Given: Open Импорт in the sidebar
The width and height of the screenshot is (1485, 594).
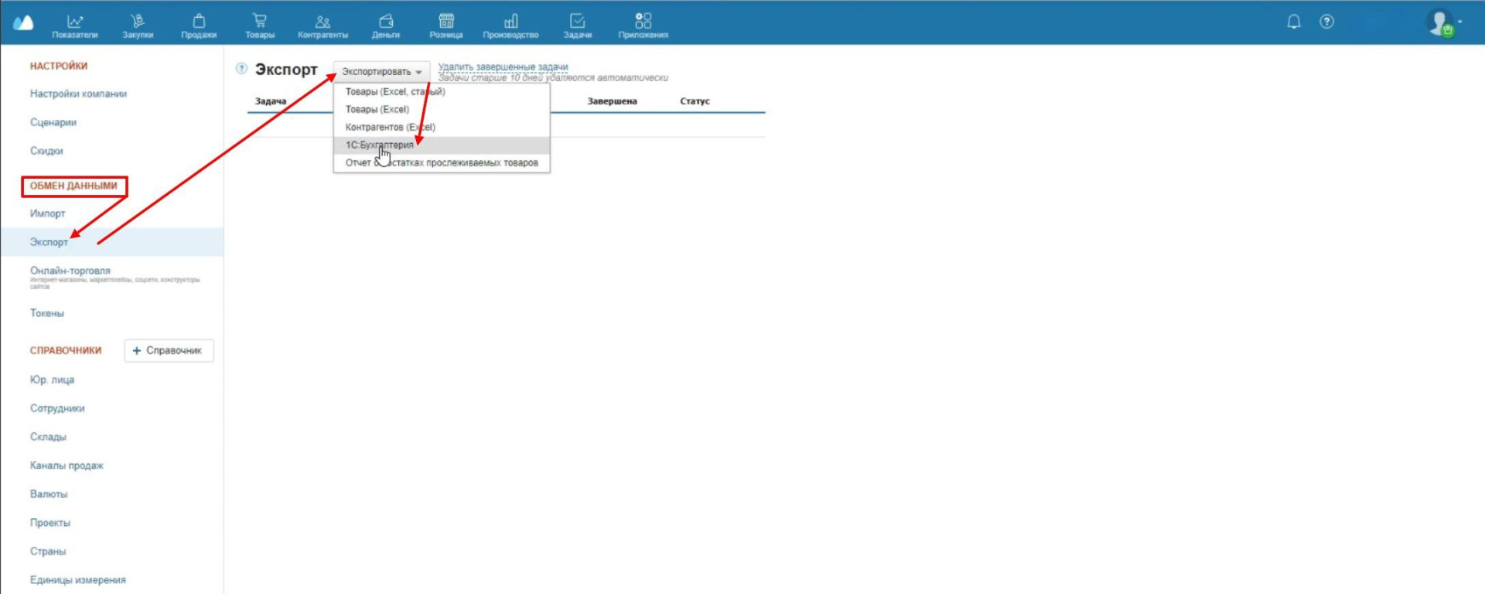Looking at the screenshot, I should [47, 213].
